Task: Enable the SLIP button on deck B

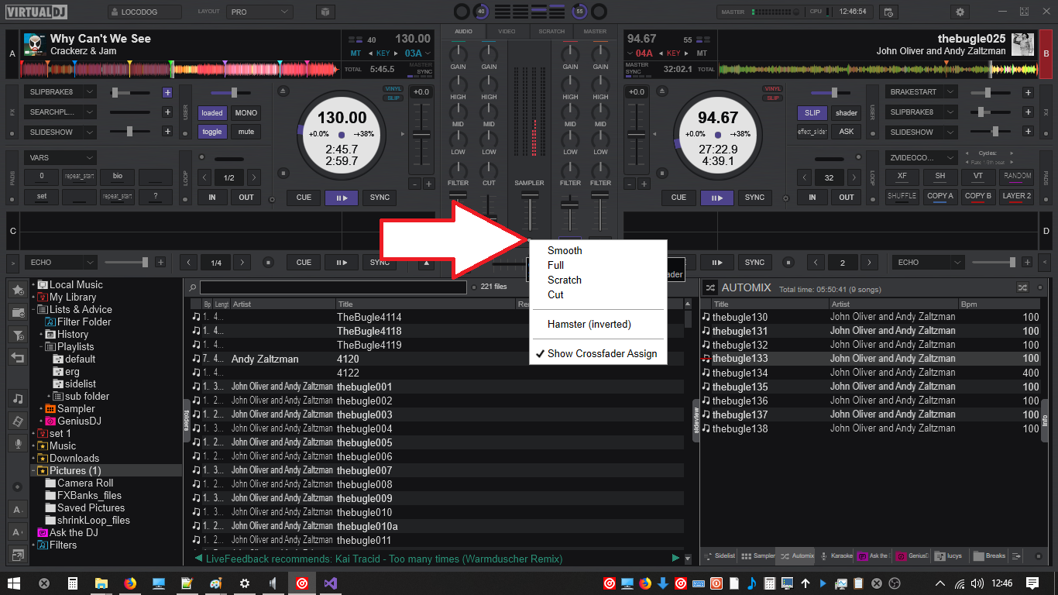Action: (812, 113)
